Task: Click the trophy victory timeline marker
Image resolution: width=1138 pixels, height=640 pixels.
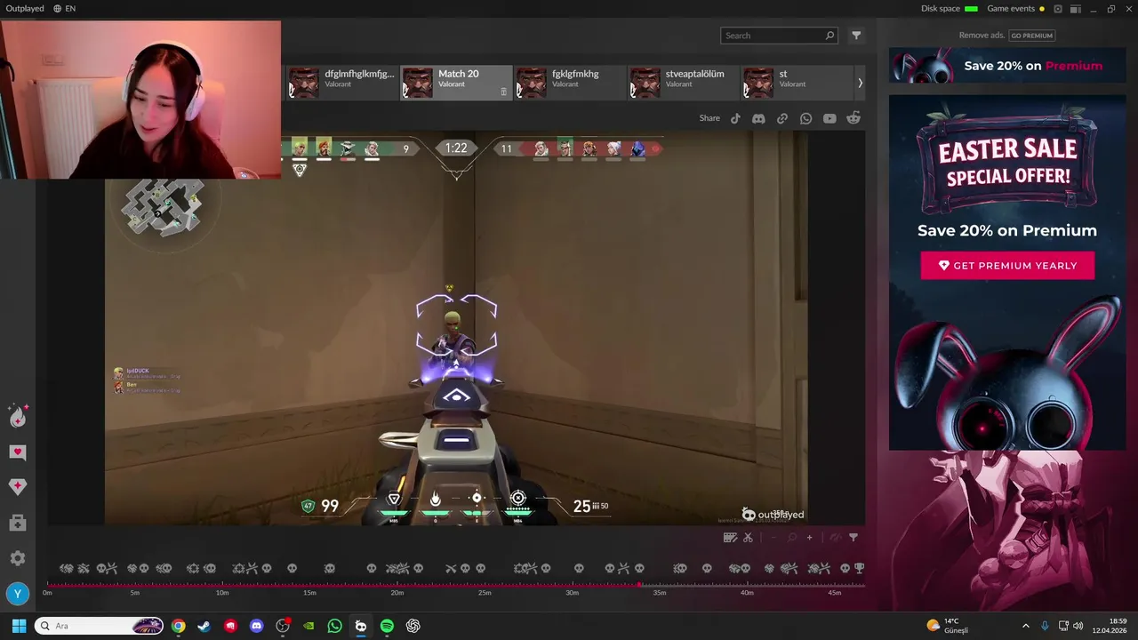Action: (859, 568)
